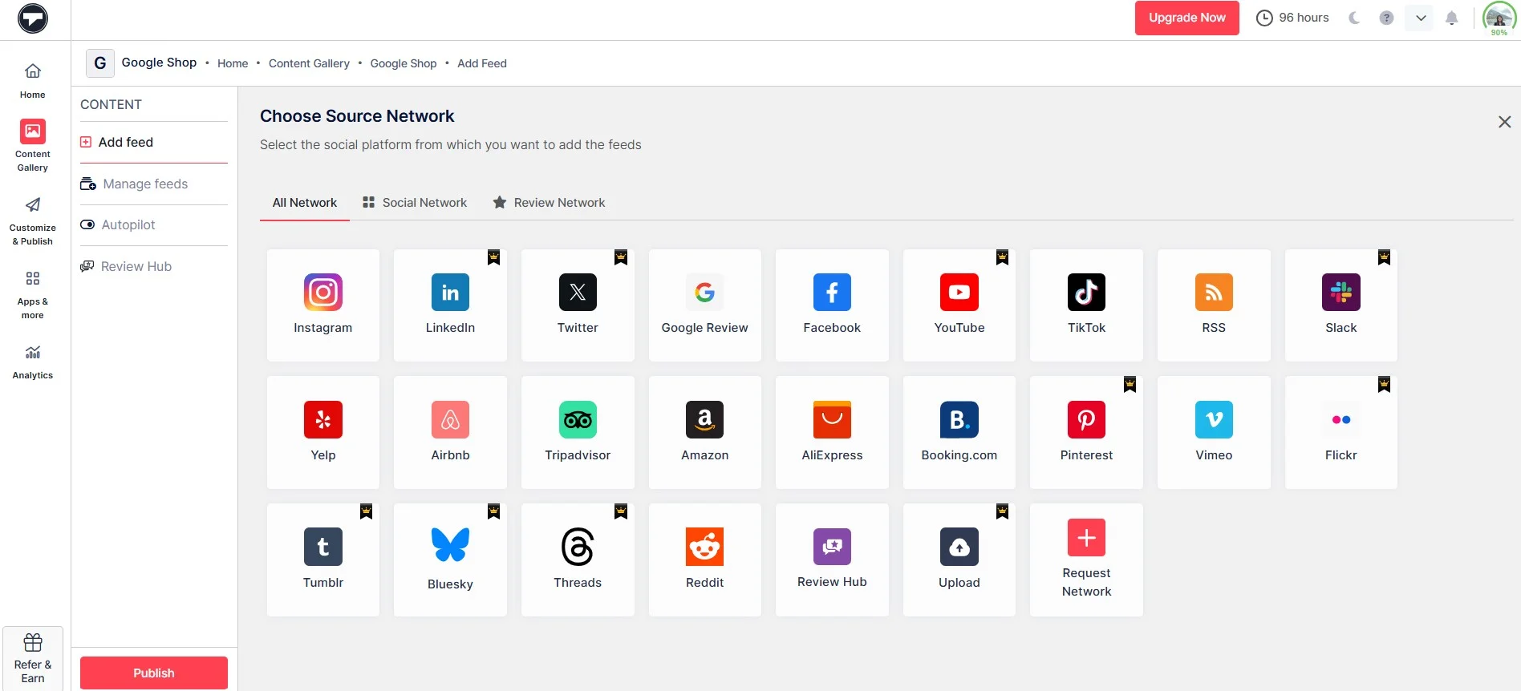Expand the top bar chevron dropdown

coord(1420,18)
